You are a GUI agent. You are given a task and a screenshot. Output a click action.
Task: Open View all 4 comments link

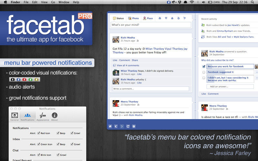click(x=128, y=65)
